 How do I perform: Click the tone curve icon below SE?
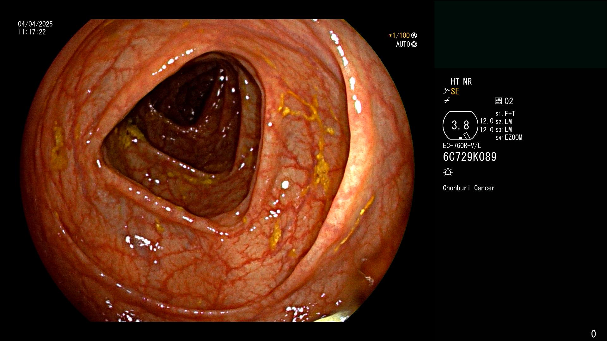tap(447, 101)
